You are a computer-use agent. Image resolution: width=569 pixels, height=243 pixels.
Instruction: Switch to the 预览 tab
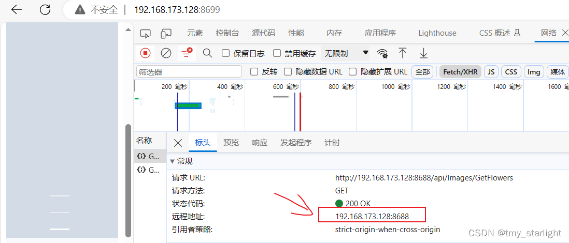pyautogui.click(x=231, y=143)
